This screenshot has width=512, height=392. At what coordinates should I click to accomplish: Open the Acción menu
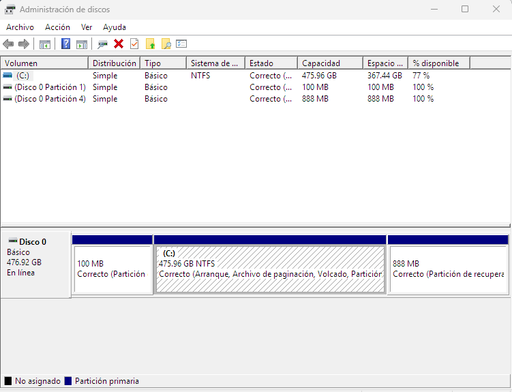tap(57, 27)
